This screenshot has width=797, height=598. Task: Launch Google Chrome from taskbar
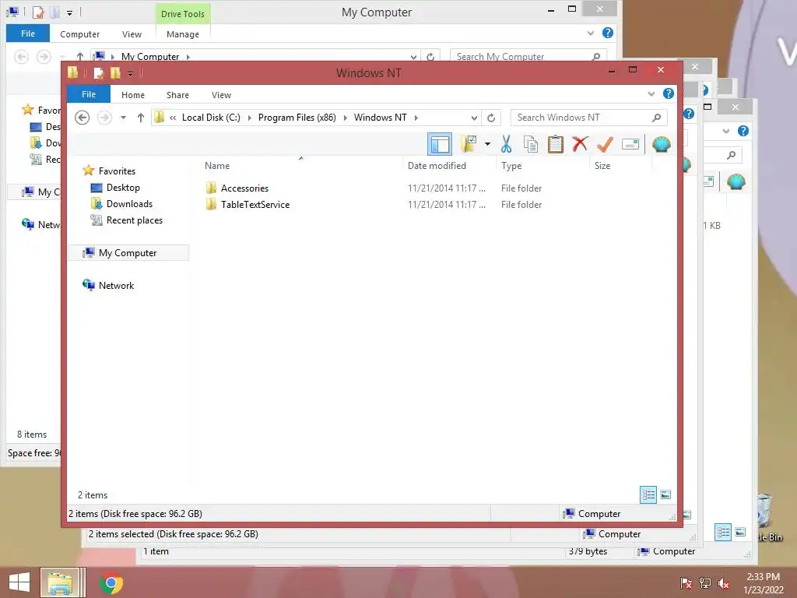click(111, 582)
